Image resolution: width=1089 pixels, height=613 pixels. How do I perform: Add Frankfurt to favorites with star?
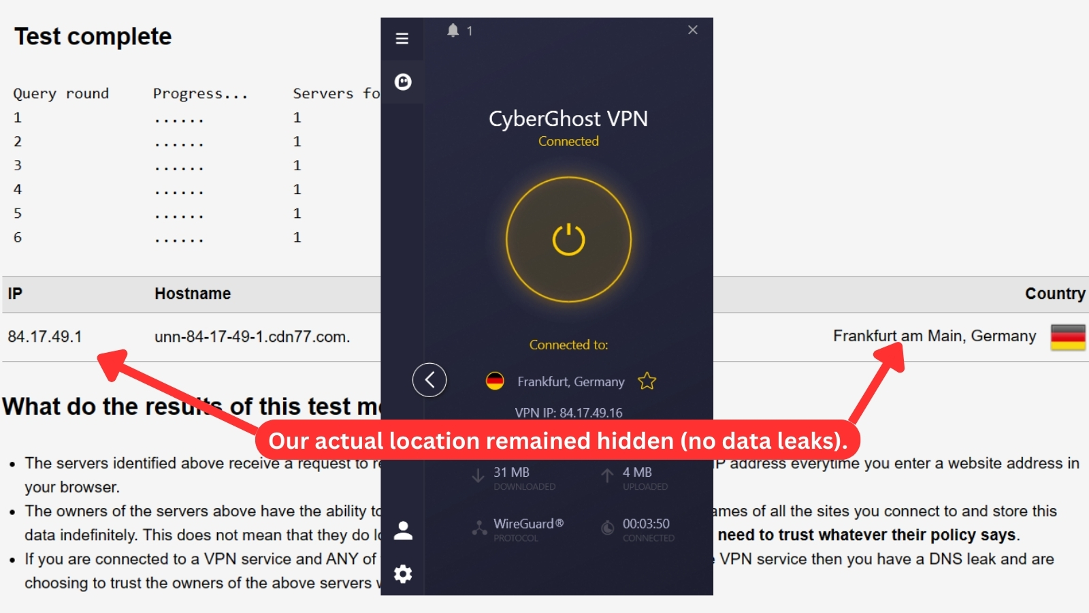pyautogui.click(x=647, y=381)
